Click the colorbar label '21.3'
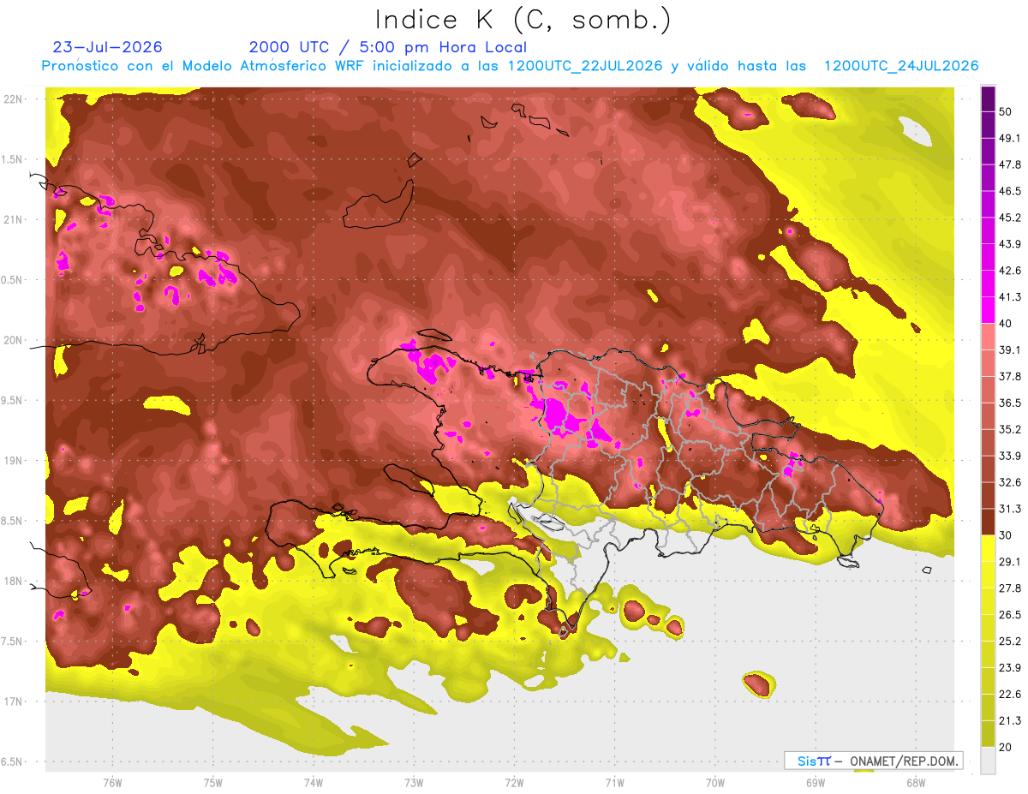The height and width of the screenshot is (794, 1028). 1010,720
